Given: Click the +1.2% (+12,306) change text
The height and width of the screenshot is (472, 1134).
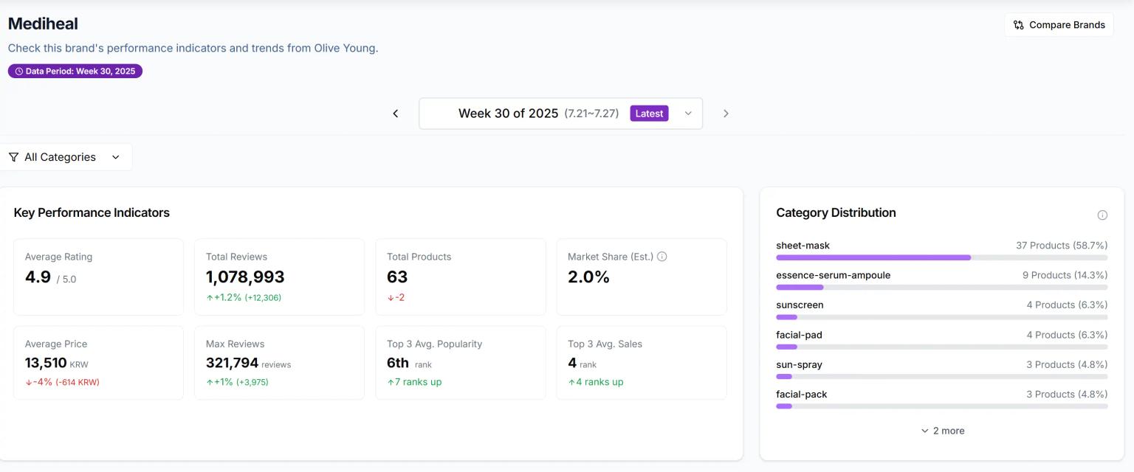Looking at the screenshot, I should [244, 297].
